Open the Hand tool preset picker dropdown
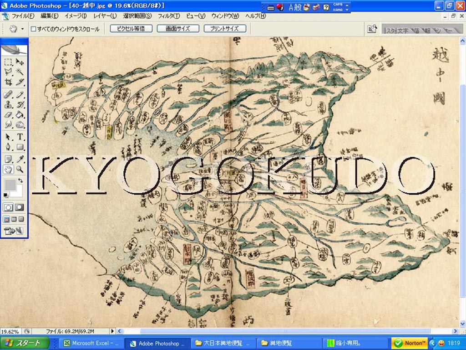466x350 pixels. click(23, 29)
